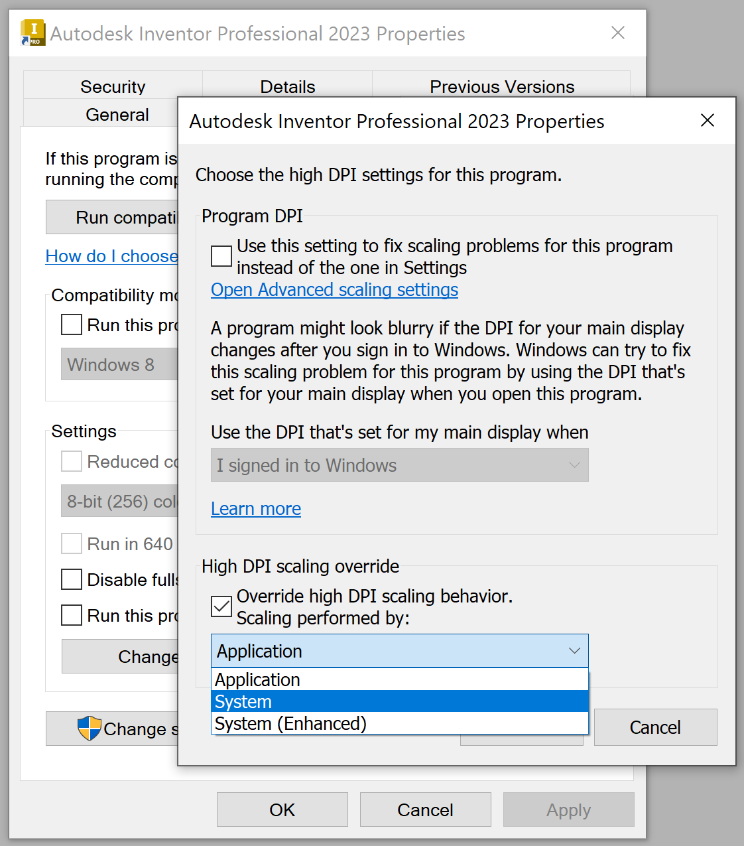Screen dimensions: 744x846
Task: Open the Windows 8 compatibility mode dropdown
Action: pos(119,364)
